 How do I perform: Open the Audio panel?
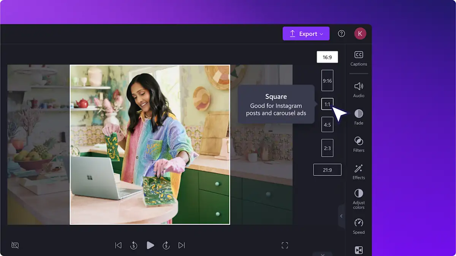click(358, 90)
